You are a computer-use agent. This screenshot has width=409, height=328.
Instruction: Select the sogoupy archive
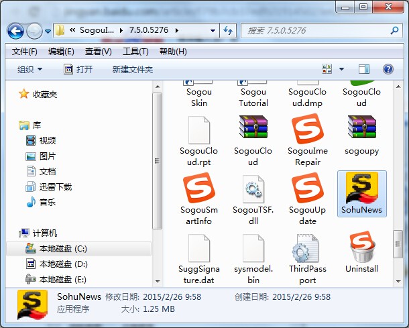point(362,135)
